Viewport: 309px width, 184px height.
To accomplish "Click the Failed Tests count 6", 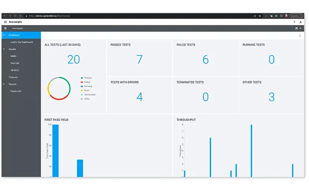I will pos(205,59).
